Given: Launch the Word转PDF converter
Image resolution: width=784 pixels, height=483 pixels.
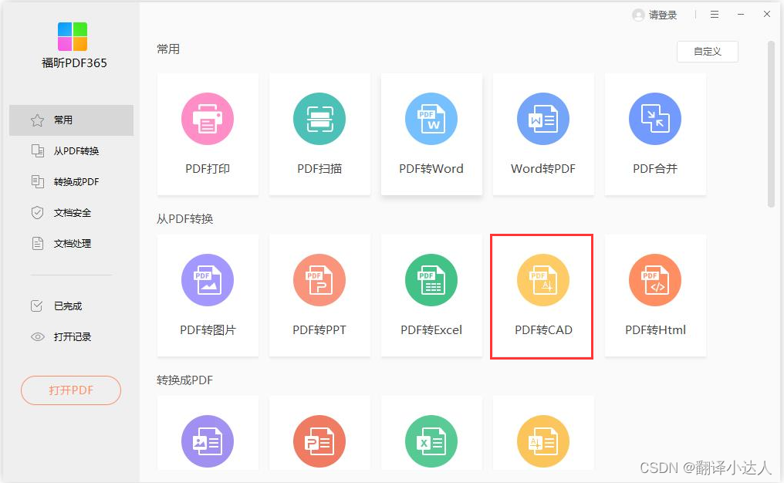Looking at the screenshot, I should click(543, 134).
